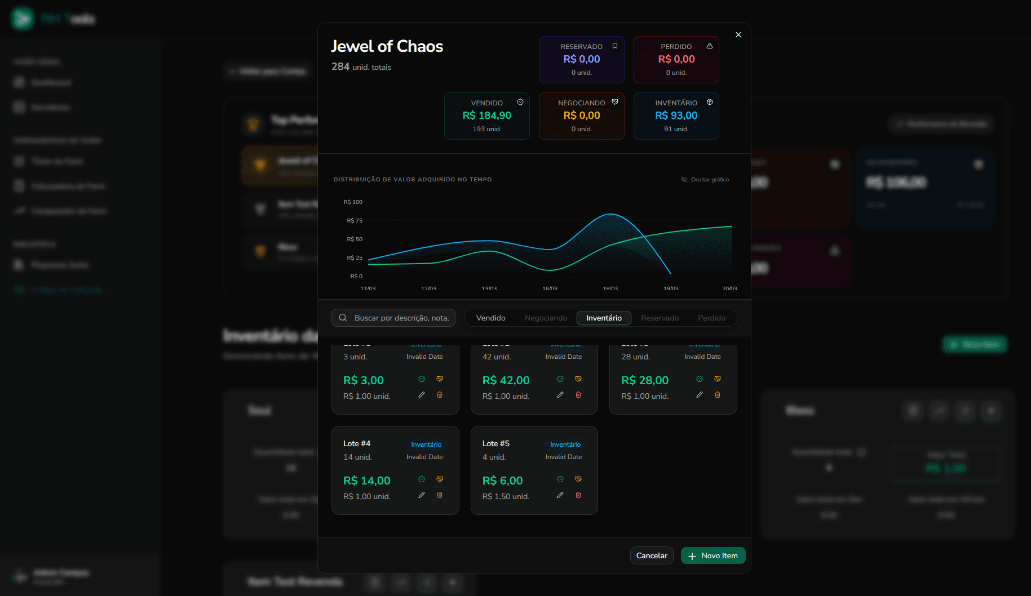Open the Reservado tab
The width and height of the screenshot is (1031, 596).
[x=660, y=318]
